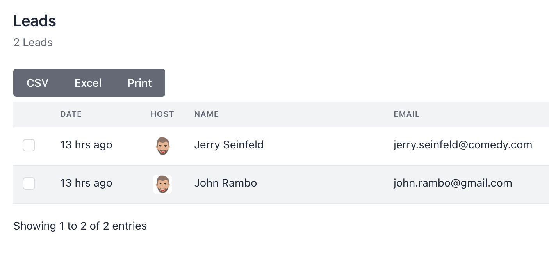Export leads with Excel button
Viewport: 549px width, 253px height.
pyautogui.click(x=88, y=83)
